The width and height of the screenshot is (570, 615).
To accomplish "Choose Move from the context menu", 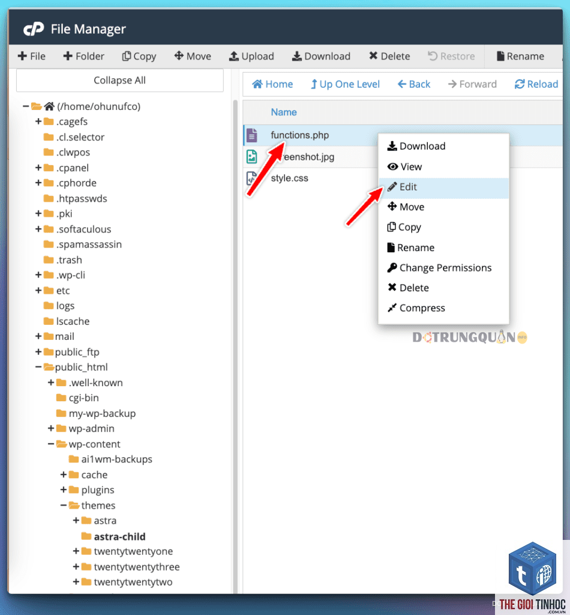I will point(443,207).
